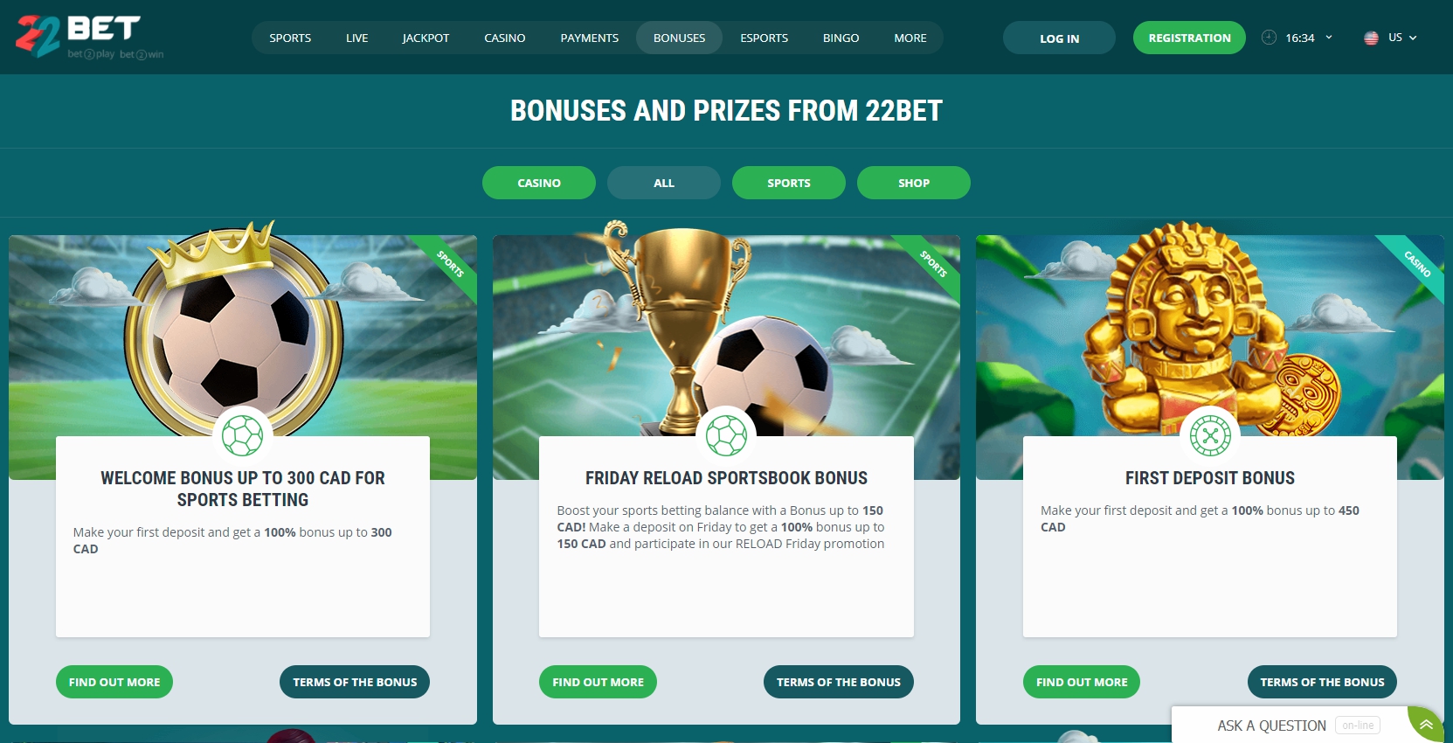Expand the US language selector chevron
Screen dimensions: 1453x743
pos(1413,38)
